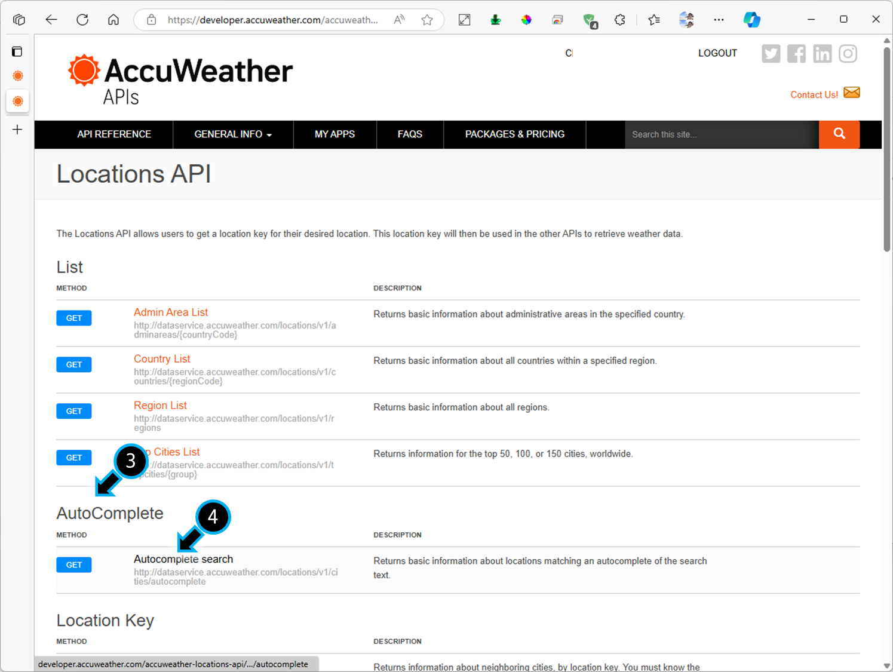Click the screen capture extension icon
The width and height of the screenshot is (893, 672).
click(x=464, y=20)
